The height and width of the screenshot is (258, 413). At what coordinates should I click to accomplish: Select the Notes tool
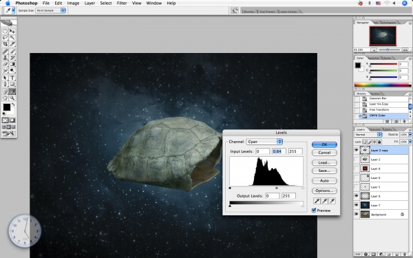click(x=5, y=92)
